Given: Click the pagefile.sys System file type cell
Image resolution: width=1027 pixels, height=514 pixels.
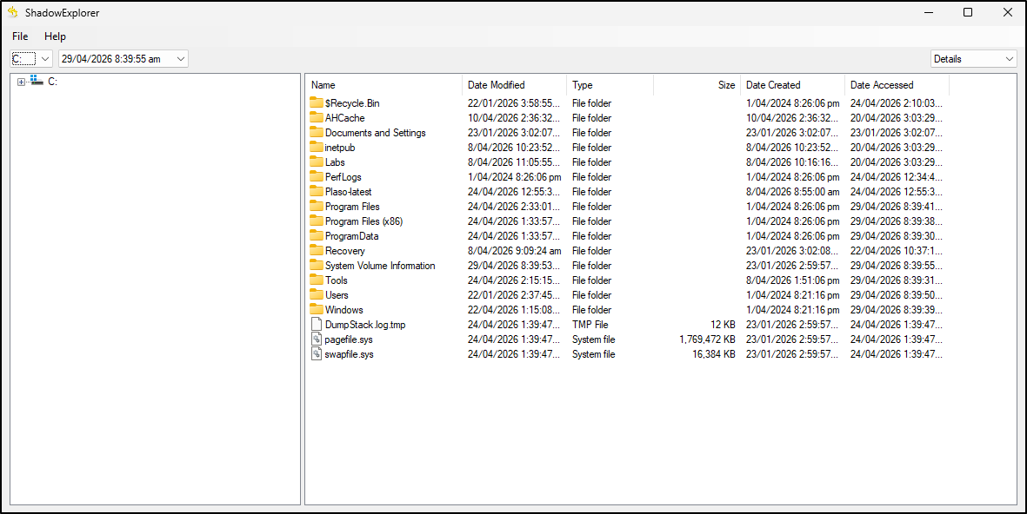Looking at the screenshot, I should click(x=593, y=339).
